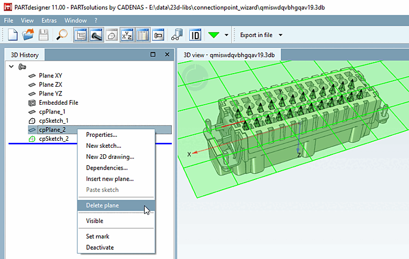Choose Delete plane from context menu

pos(102,206)
